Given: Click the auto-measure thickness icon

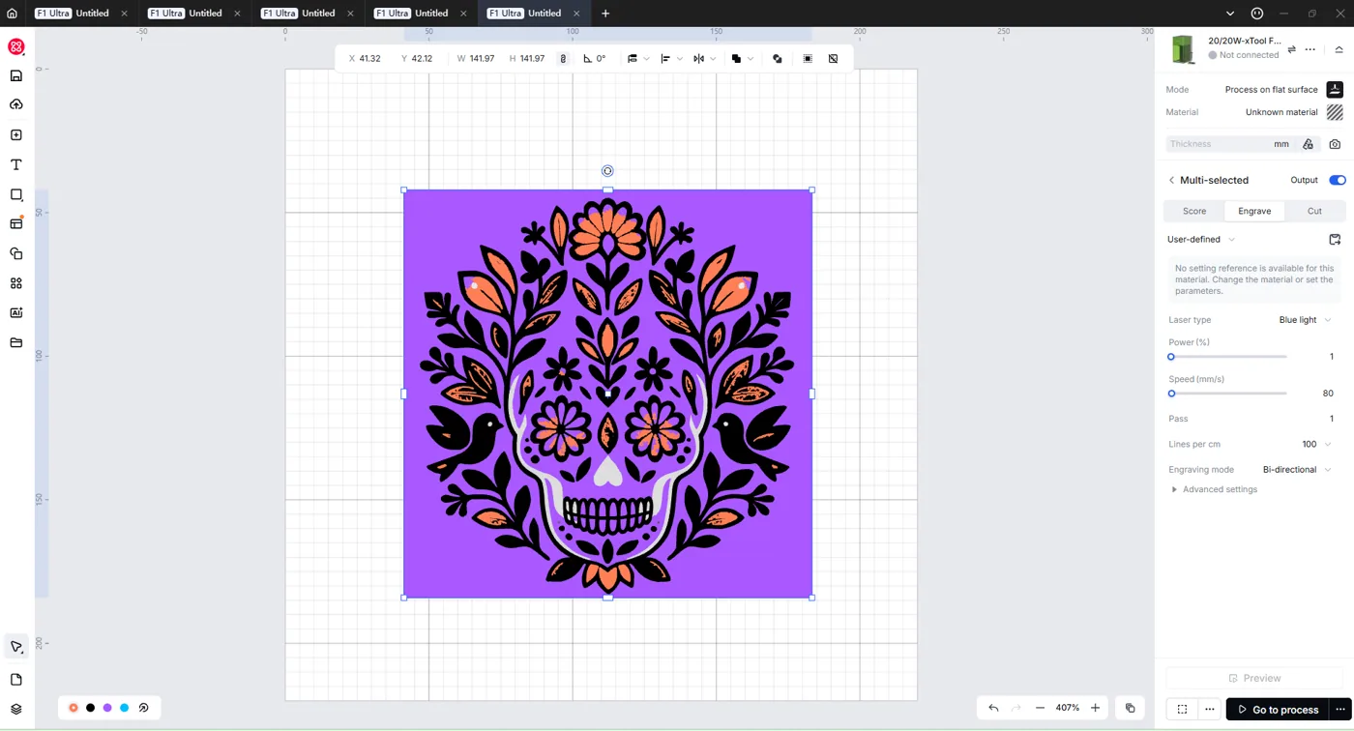Looking at the screenshot, I should tap(1308, 144).
